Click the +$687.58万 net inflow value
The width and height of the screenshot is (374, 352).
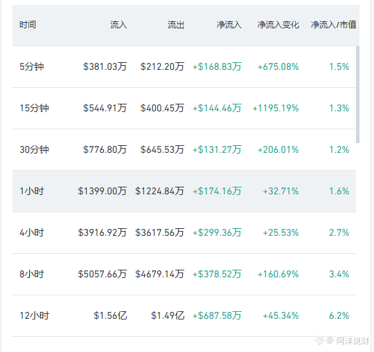click(217, 315)
